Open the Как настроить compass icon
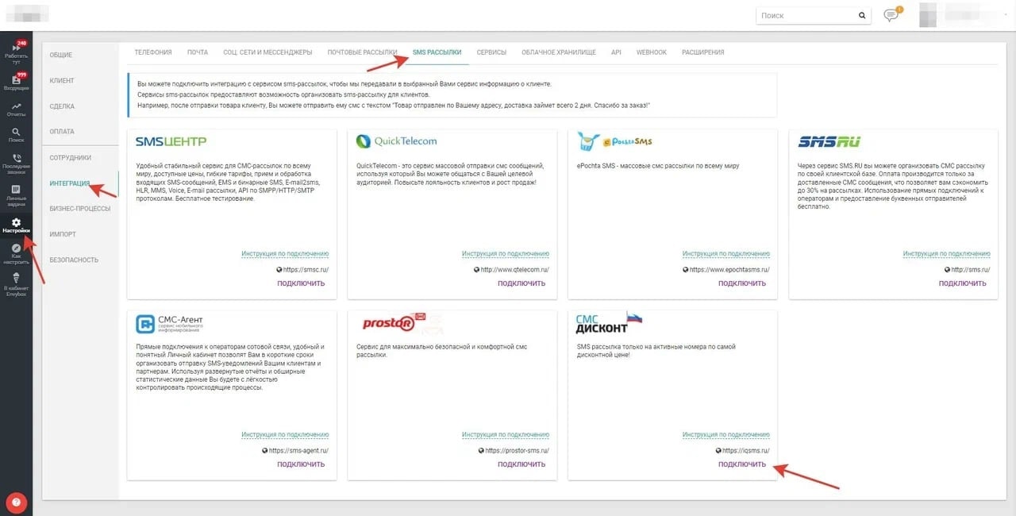 [x=16, y=254]
